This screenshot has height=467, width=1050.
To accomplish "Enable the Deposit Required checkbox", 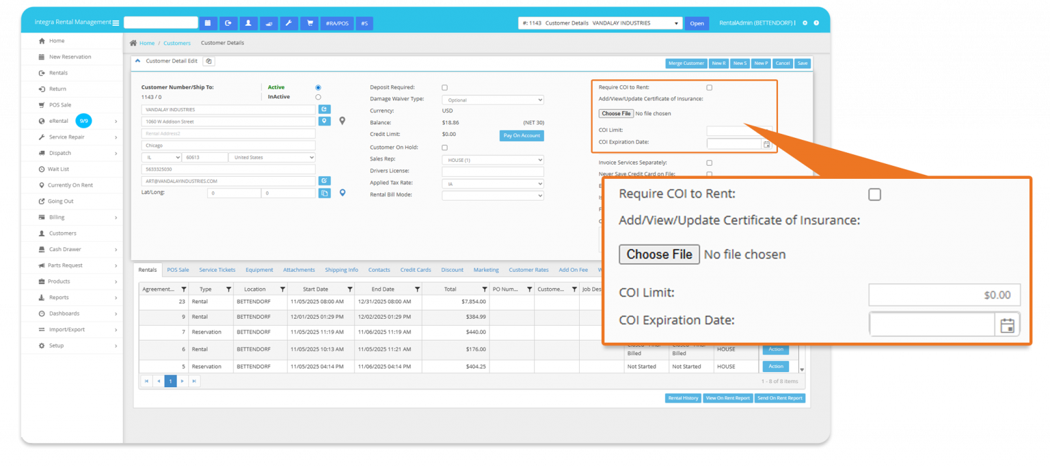I will pos(445,87).
